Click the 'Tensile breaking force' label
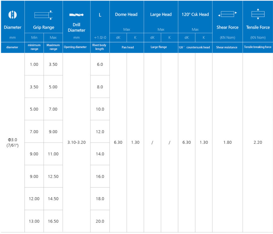 click(x=258, y=47)
